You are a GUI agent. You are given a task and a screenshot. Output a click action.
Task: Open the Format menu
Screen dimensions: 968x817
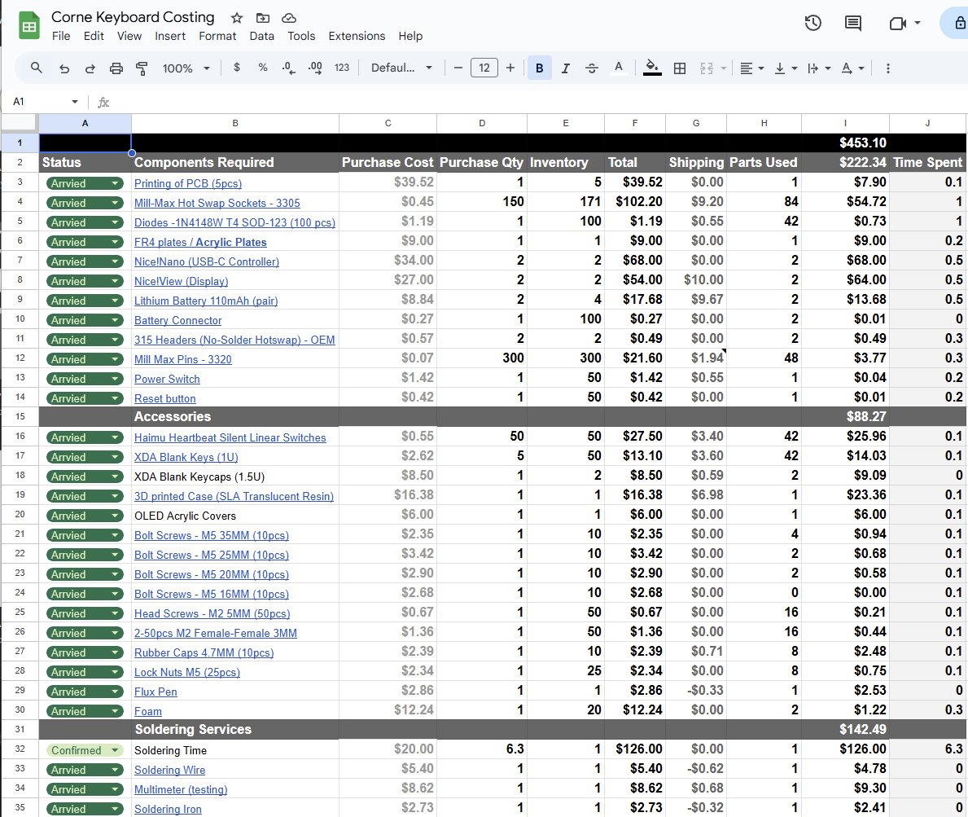pos(217,36)
